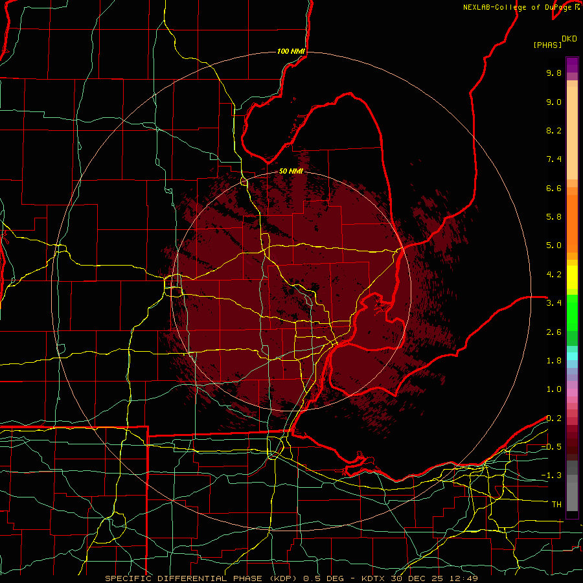Viewport: 583px width, 583px height.
Task: Click the -1.3 legend value
Action: coord(551,475)
